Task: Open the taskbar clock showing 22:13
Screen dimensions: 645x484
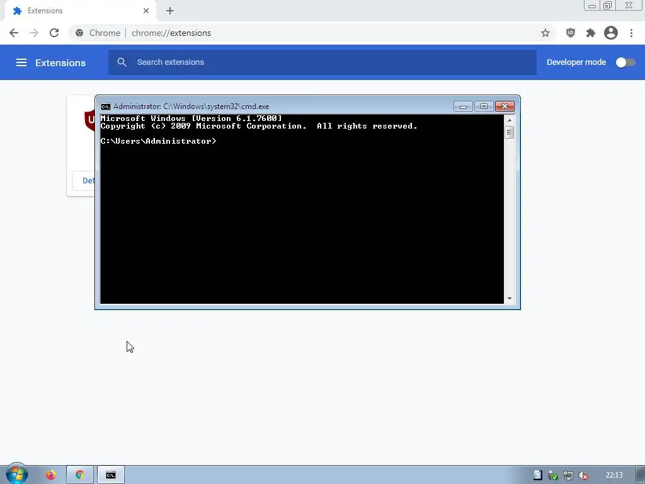Action: 614,475
